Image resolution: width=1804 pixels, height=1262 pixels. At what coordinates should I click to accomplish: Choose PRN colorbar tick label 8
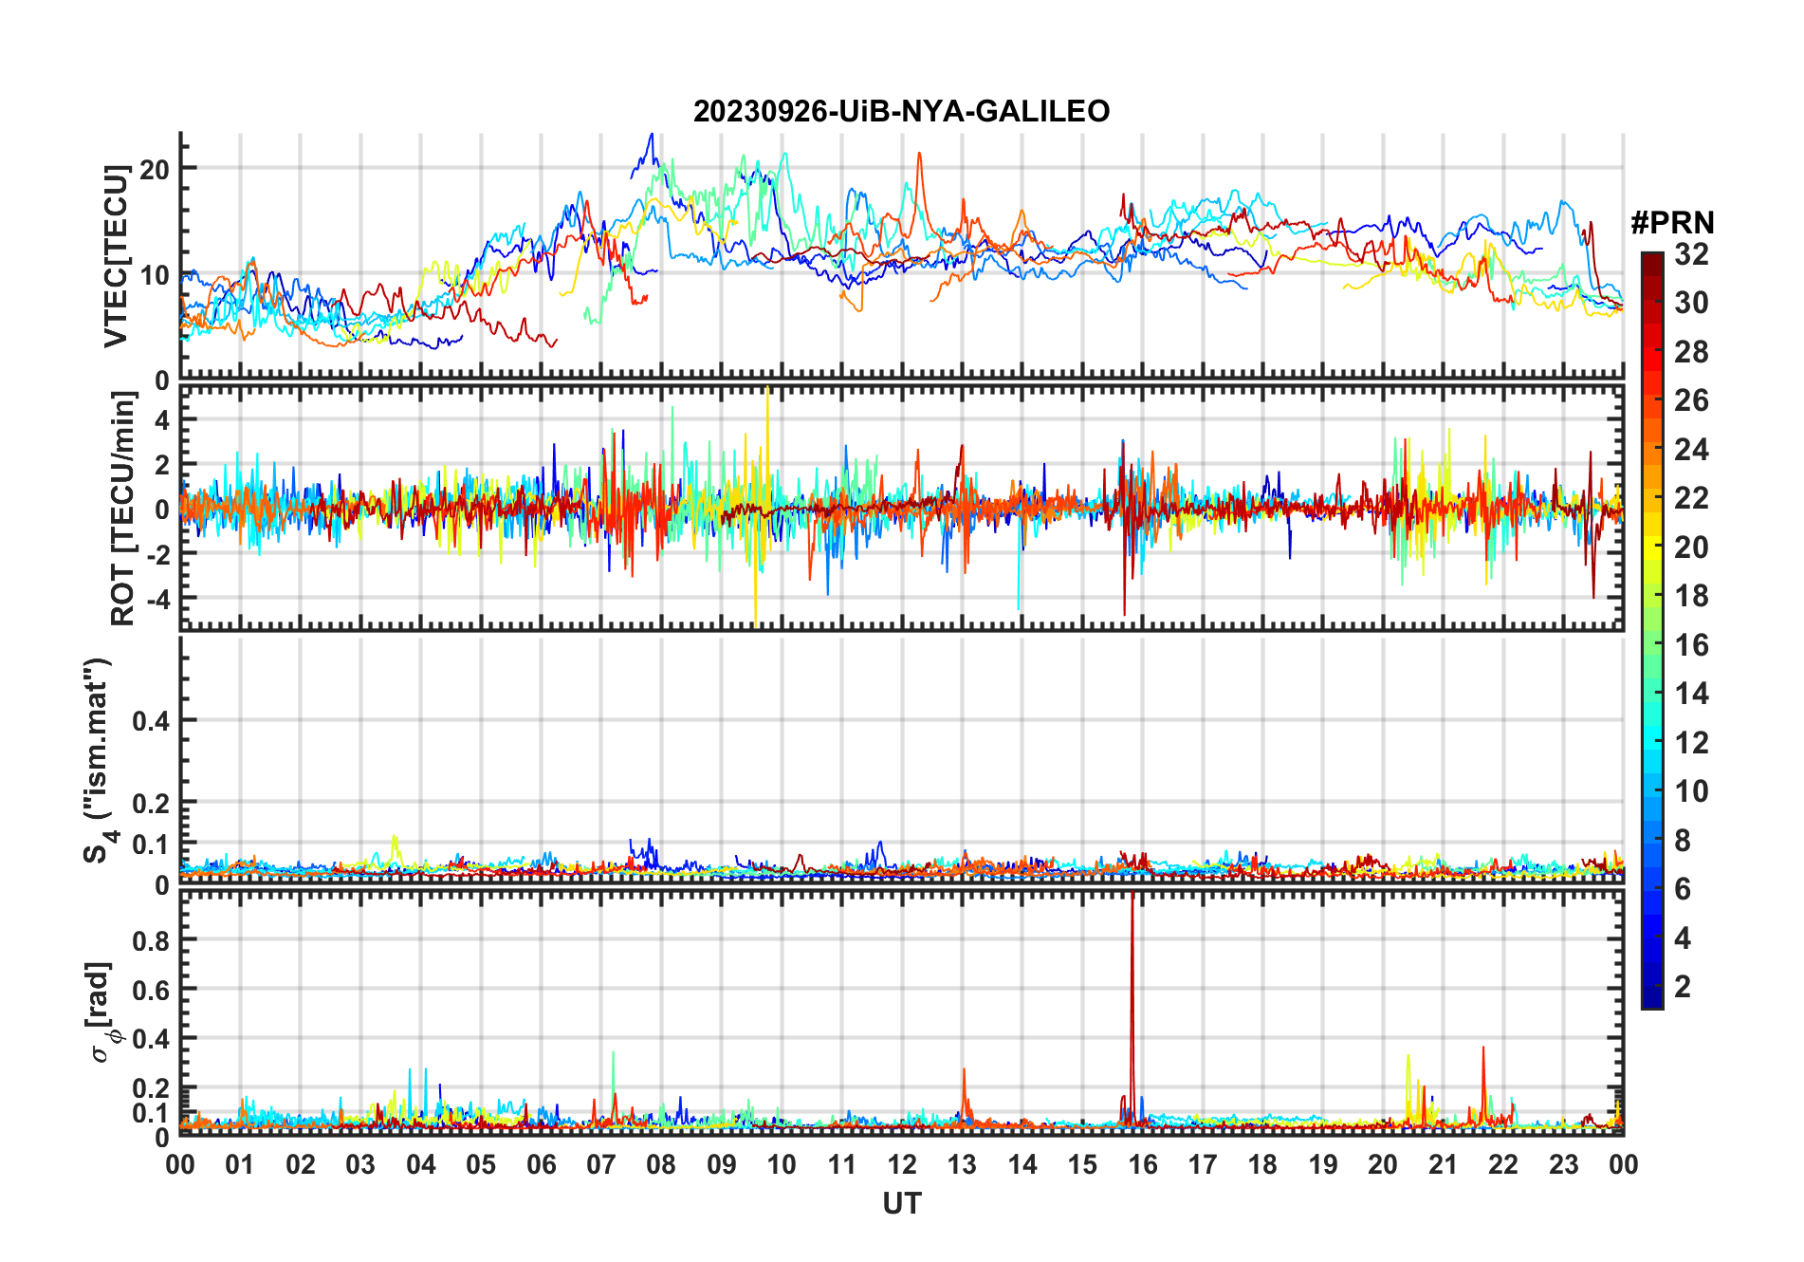[x=1683, y=841]
